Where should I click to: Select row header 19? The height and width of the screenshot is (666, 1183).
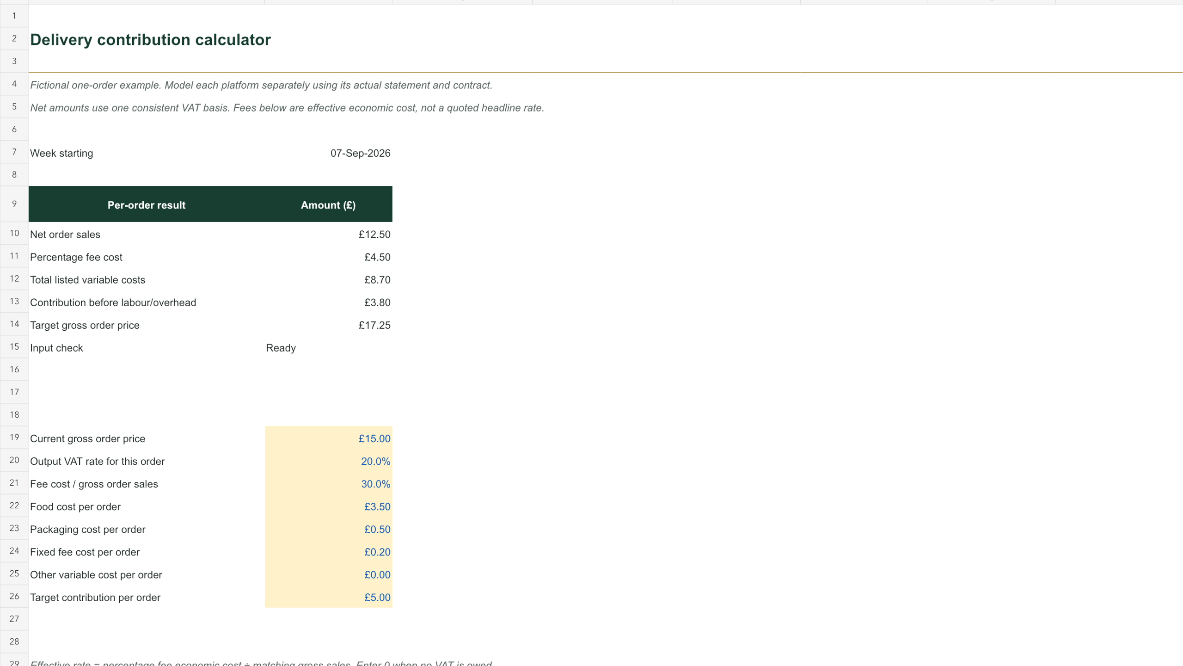(x=14, y=438)
